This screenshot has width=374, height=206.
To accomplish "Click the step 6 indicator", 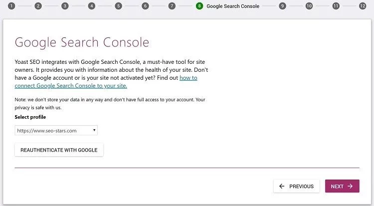I will coord(145,6).
